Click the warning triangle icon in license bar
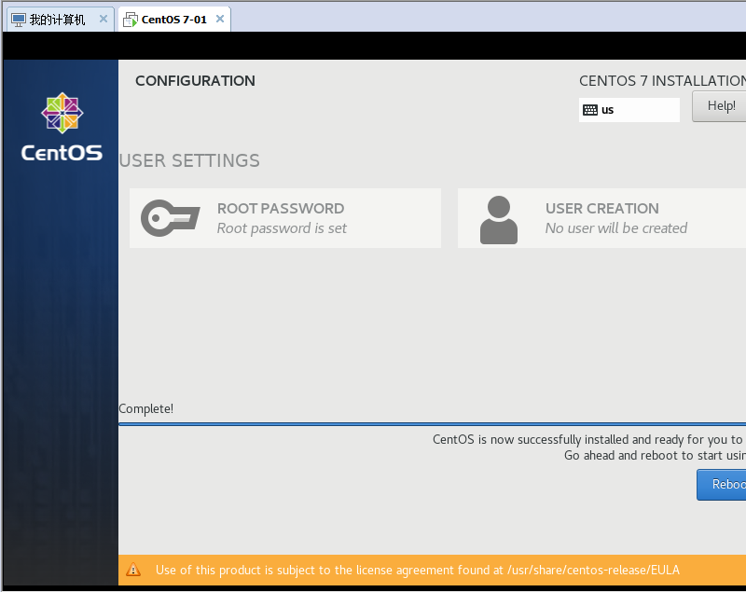The width and height of the screenshot is (746, 592). click(133, 570)
